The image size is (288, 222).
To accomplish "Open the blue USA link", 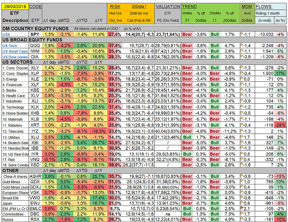I will click(6, 35).
